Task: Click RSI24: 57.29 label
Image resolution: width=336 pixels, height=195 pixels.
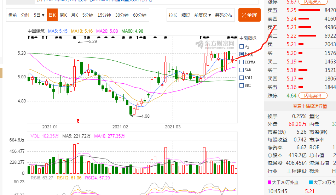Action: [97, 178]
